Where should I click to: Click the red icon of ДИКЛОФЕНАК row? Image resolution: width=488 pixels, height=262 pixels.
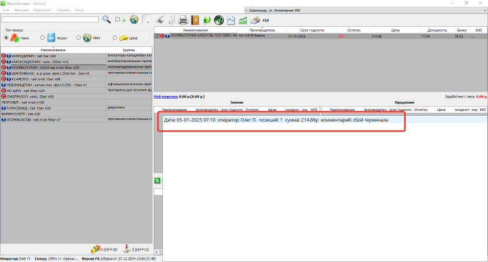tap(4, 73)
